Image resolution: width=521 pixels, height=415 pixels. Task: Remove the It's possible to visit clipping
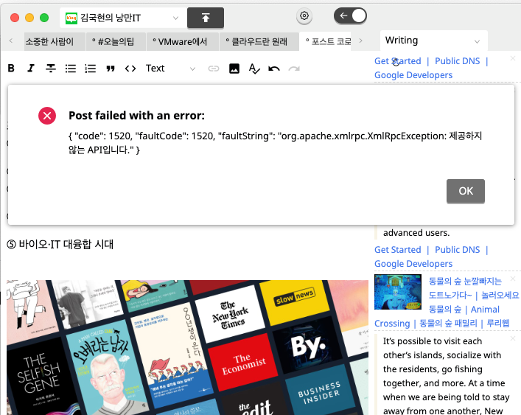pyautogui.click(x=513, y=338)
